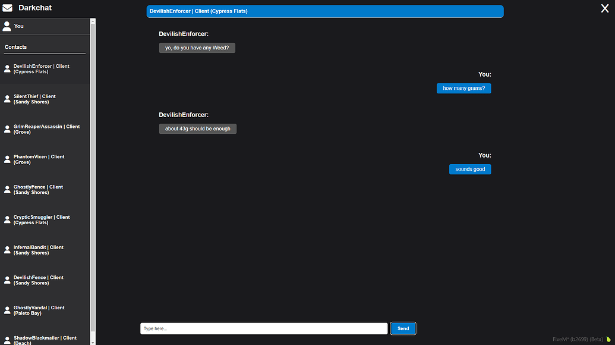Click the Darkchat envelope icon
Viewport: 615px width, 345px height.
pyautogui.click(x=8, y=8)
